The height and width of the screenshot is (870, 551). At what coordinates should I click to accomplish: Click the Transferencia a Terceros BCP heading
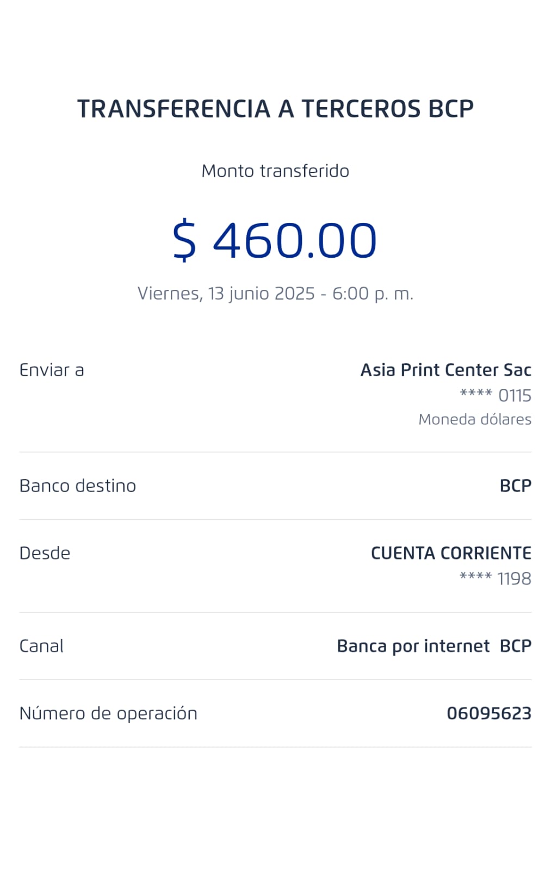(x=275, y=109)
